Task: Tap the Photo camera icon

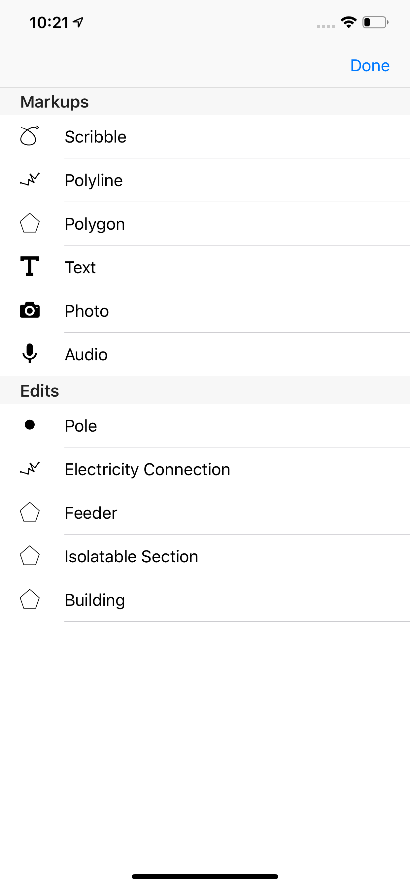Action: (30, 310)
